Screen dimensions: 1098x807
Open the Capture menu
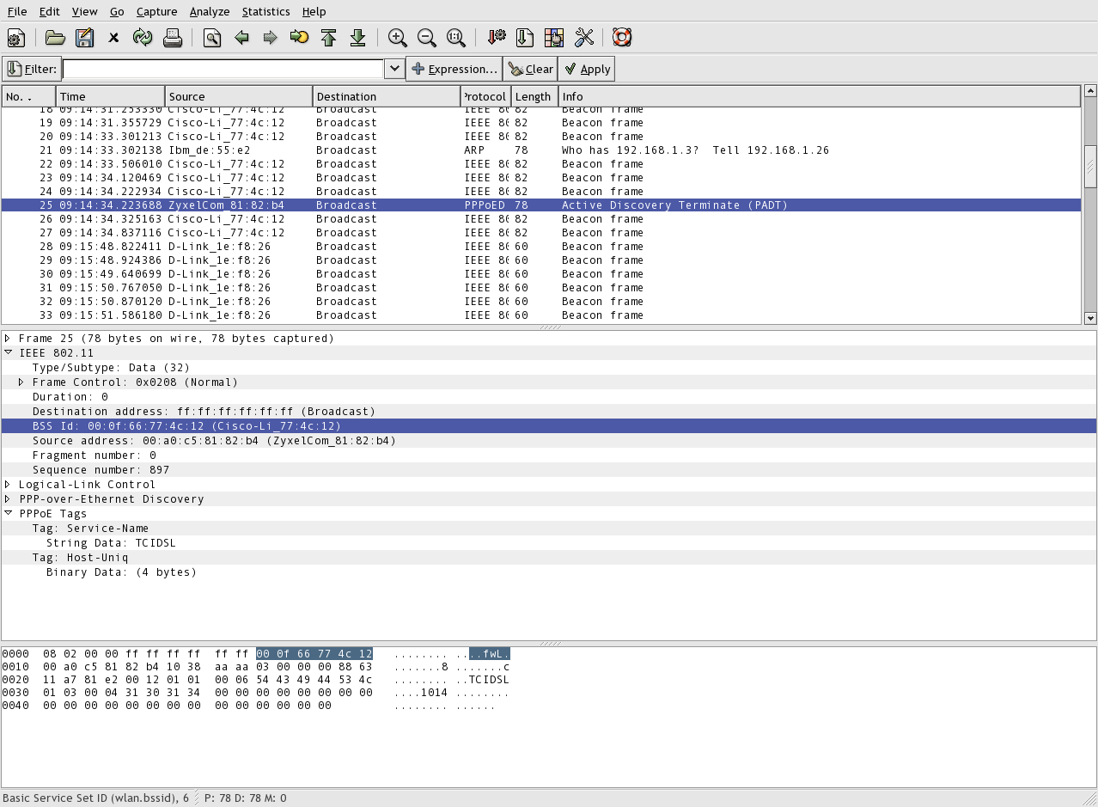pos(156,11)
